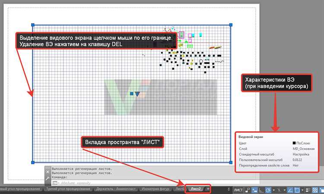Open command line customize wrench
Screen dimensions: 324x194
(x=48, y=178)
